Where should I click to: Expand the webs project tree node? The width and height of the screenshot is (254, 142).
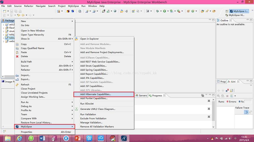coord(3,41)
